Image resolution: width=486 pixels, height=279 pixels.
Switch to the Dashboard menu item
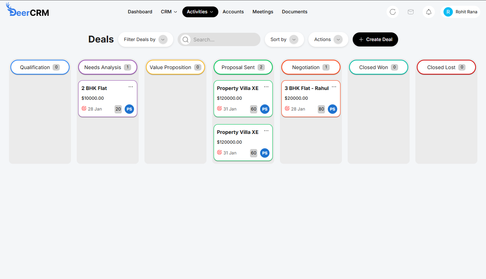click(x=140, y=12)
